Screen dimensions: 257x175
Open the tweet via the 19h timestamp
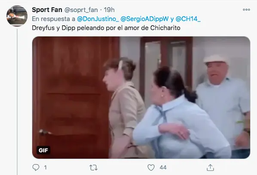click(x=109, y=10)
